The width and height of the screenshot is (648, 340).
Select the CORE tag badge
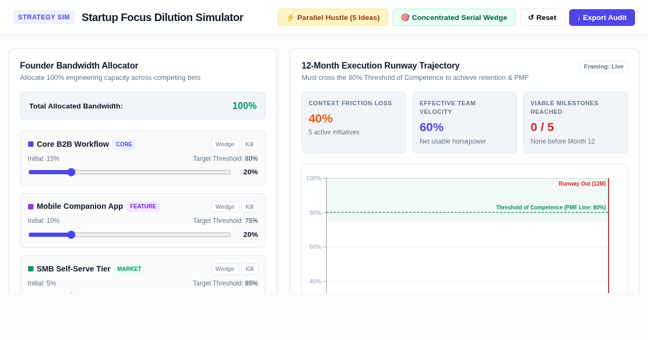point(124,144)
